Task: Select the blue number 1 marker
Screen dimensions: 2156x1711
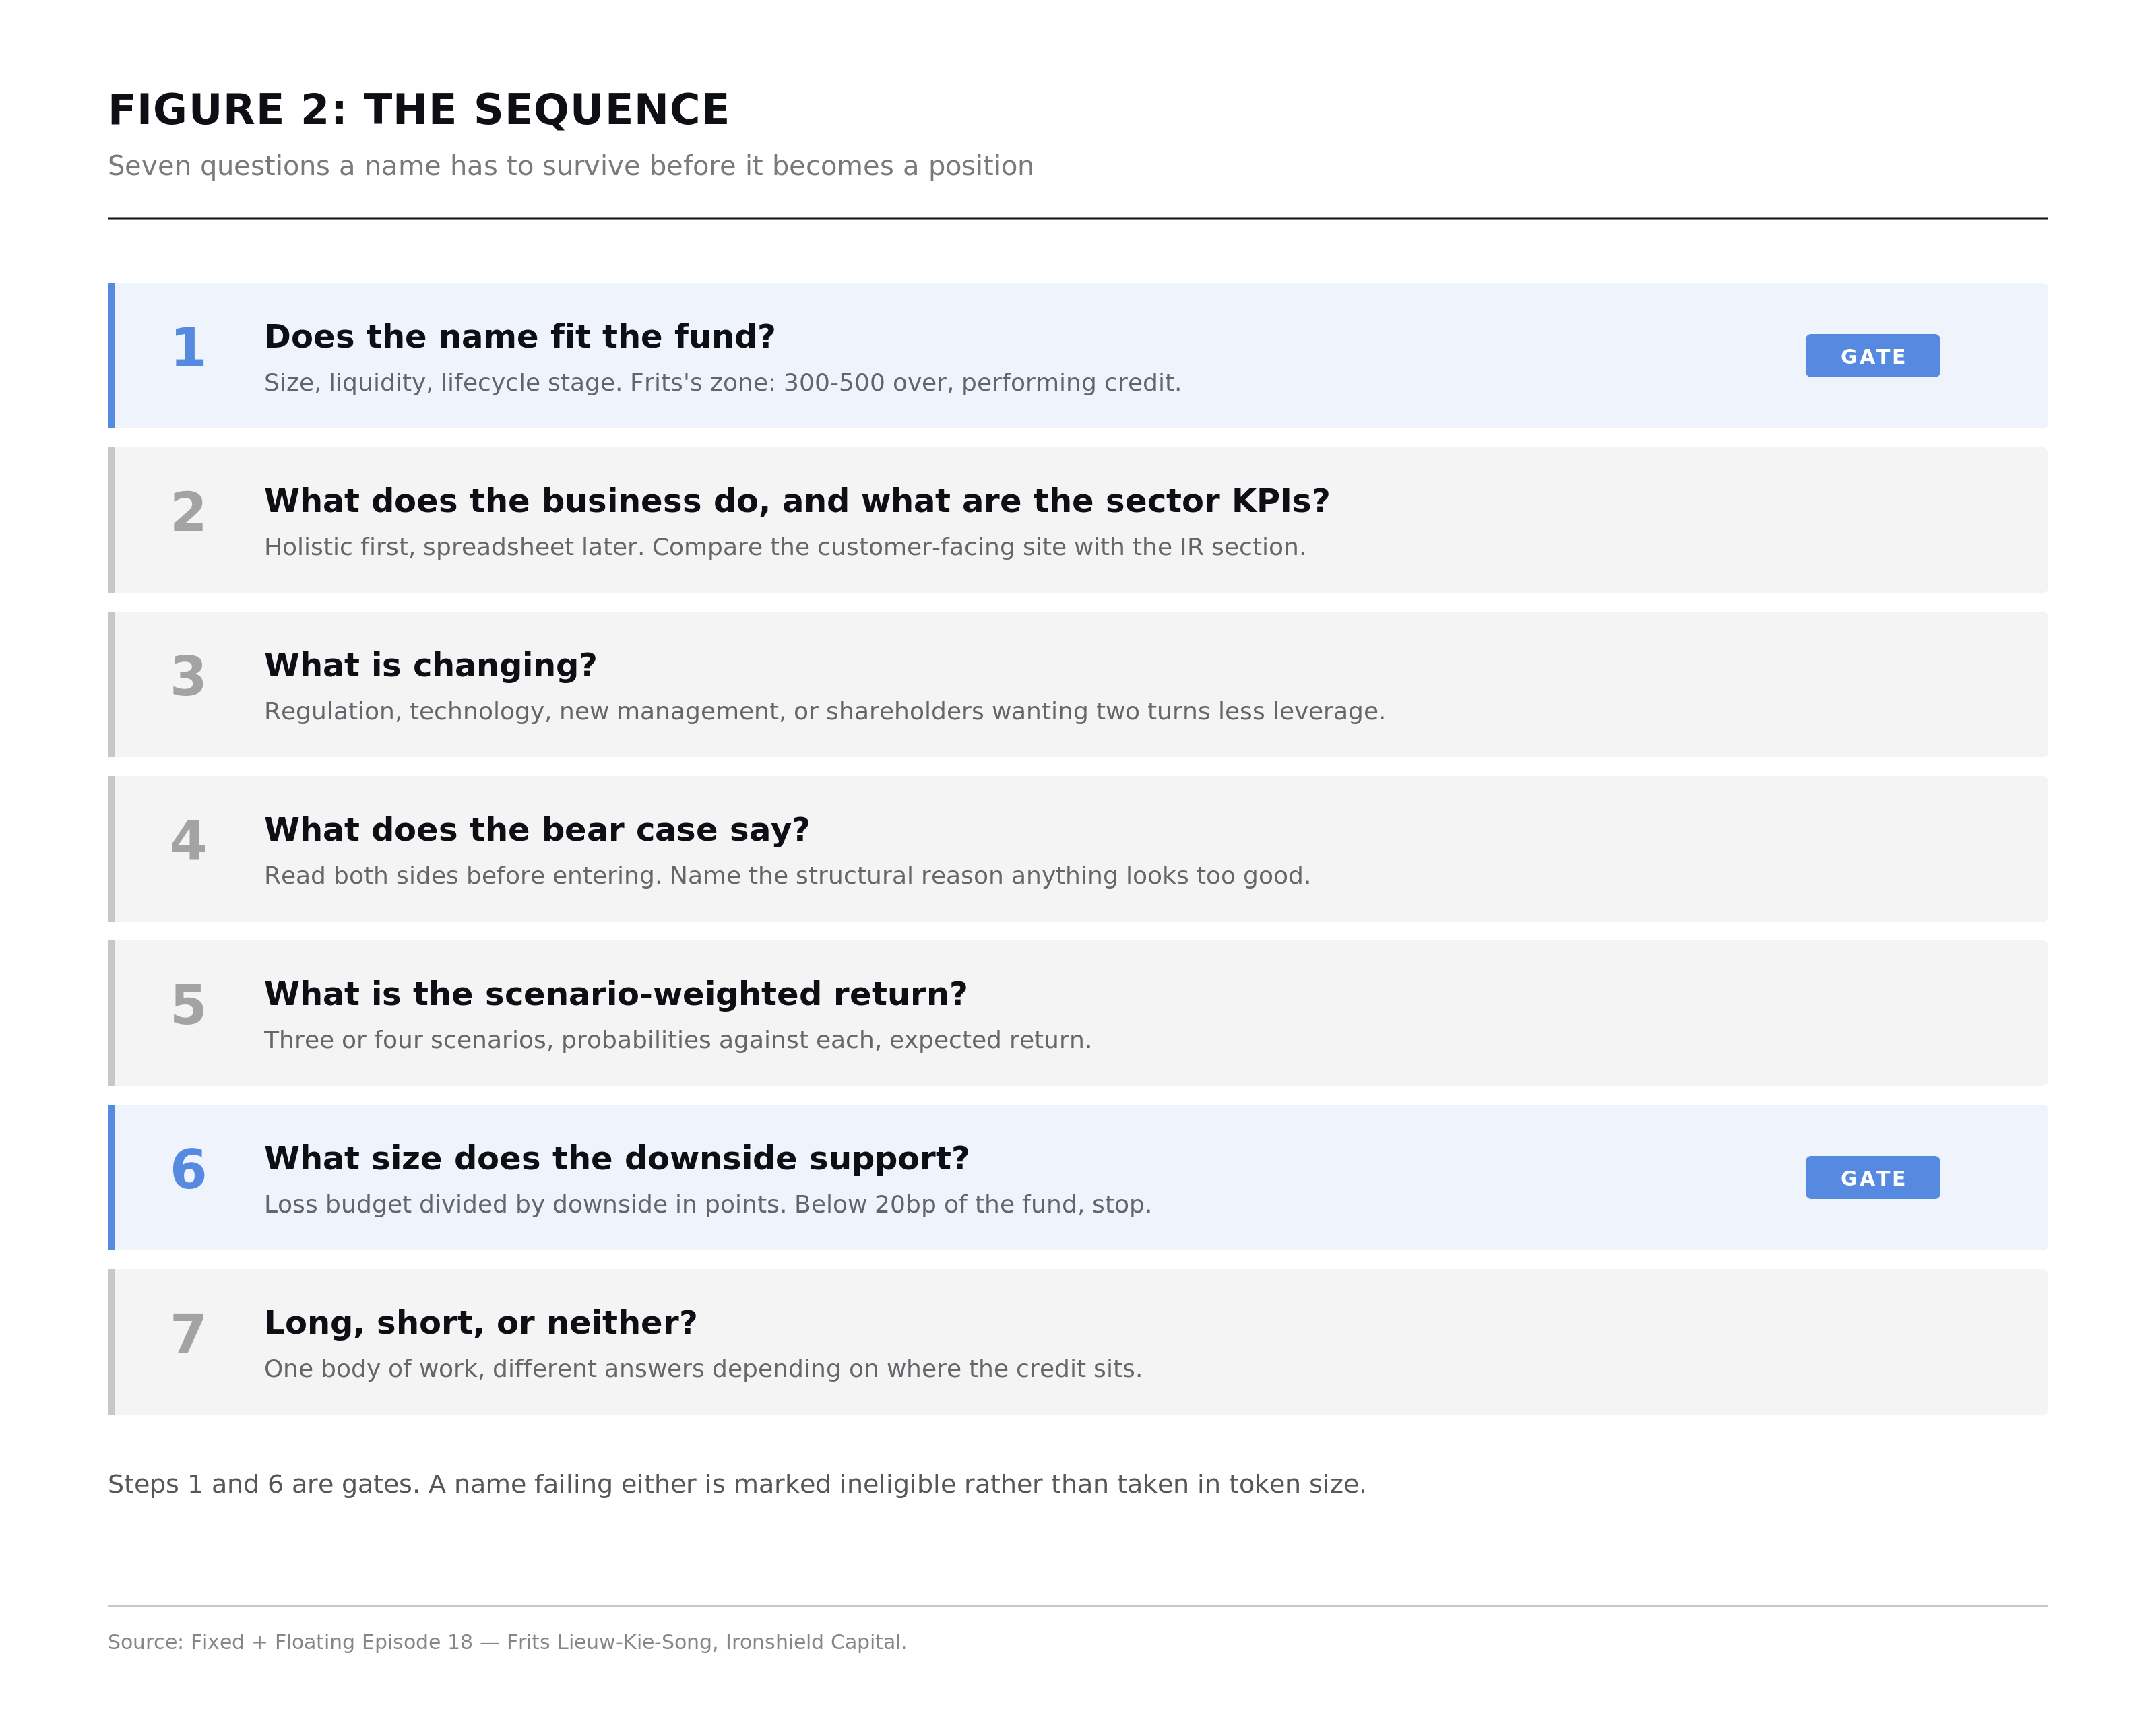Action: pyautogui.click(x=188, y=348)
